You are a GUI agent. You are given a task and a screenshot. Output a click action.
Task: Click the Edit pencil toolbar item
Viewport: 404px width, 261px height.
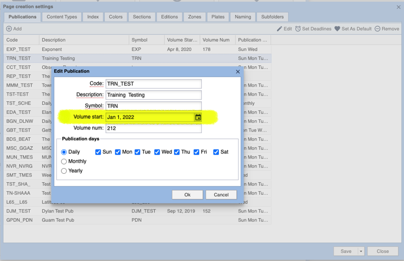point(285,29)
